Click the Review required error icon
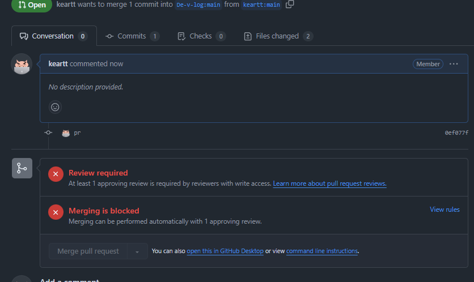 [x=56, y=174]
